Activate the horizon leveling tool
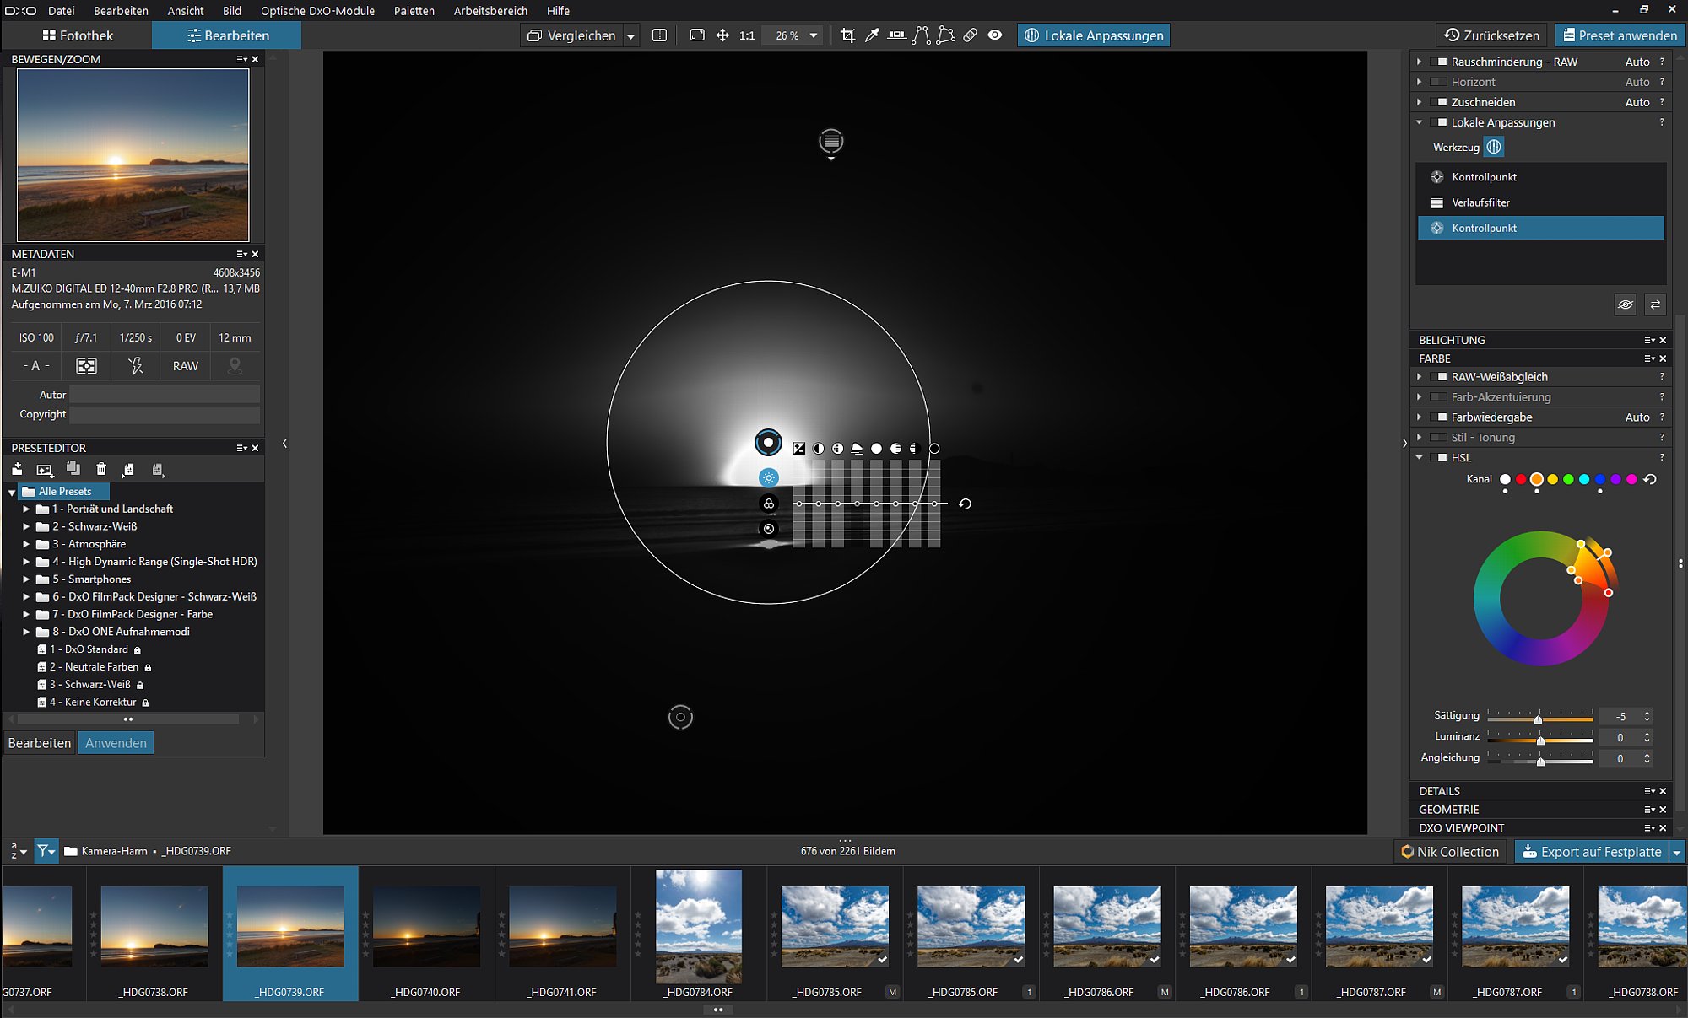This screenshot has width=1688, height=1018. pyautogui.click(x=897, y=35)
